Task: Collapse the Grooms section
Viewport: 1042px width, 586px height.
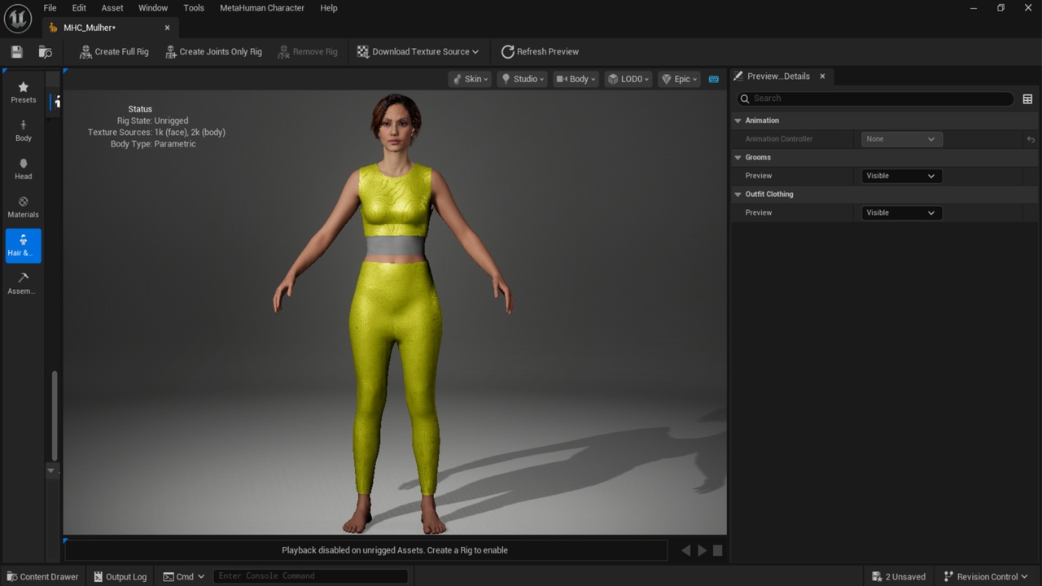Action: (738, 157)
